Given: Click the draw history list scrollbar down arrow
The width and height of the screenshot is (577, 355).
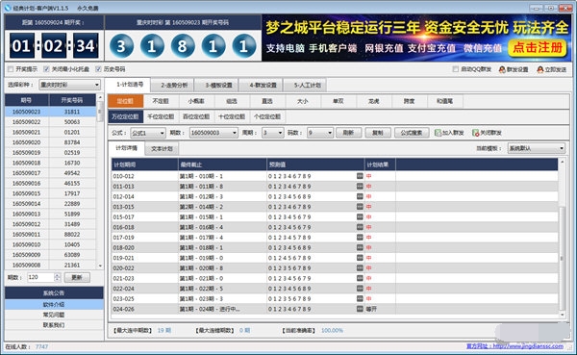Looking at the screenshot, I should coord(100,266).
